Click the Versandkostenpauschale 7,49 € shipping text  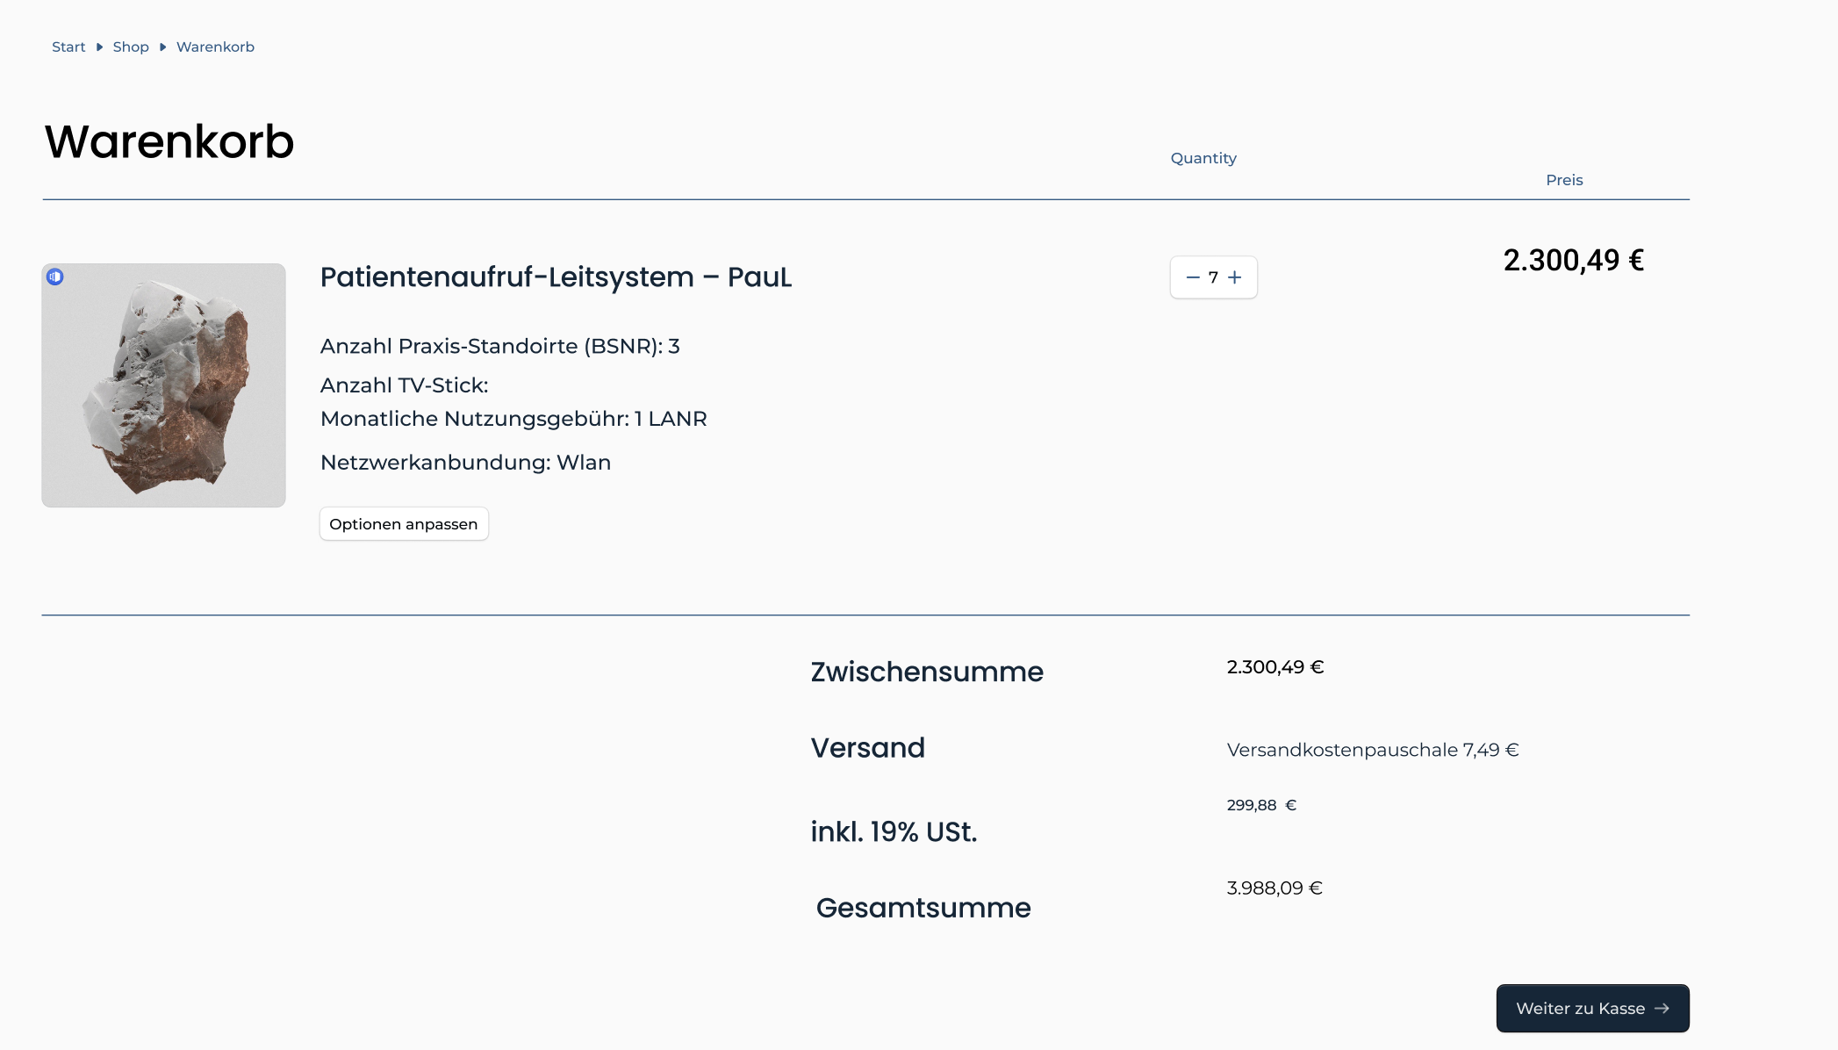coord(1373,750)
